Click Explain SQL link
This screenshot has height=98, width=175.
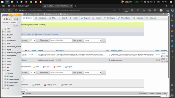click(x=30, y=35)
